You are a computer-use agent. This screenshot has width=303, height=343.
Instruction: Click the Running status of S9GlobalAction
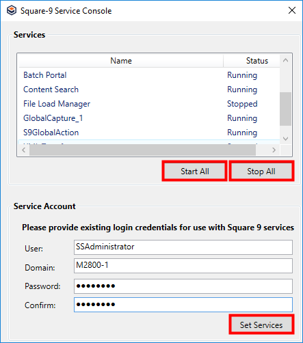242,133
